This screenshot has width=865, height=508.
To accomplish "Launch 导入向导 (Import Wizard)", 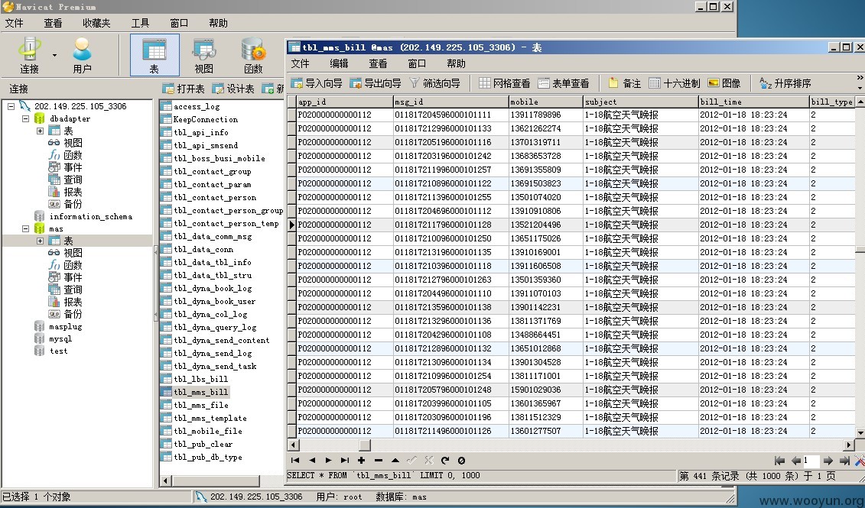I will (x=317, y=83).
